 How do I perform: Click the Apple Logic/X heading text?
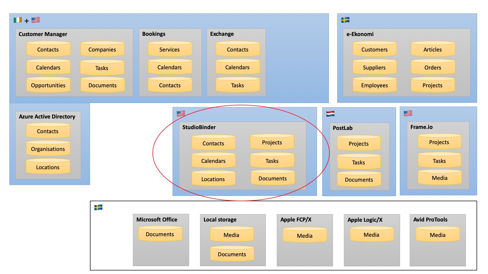coord(365,220)
